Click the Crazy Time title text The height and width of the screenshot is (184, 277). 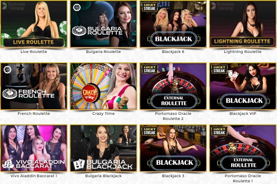click(103, 114)
